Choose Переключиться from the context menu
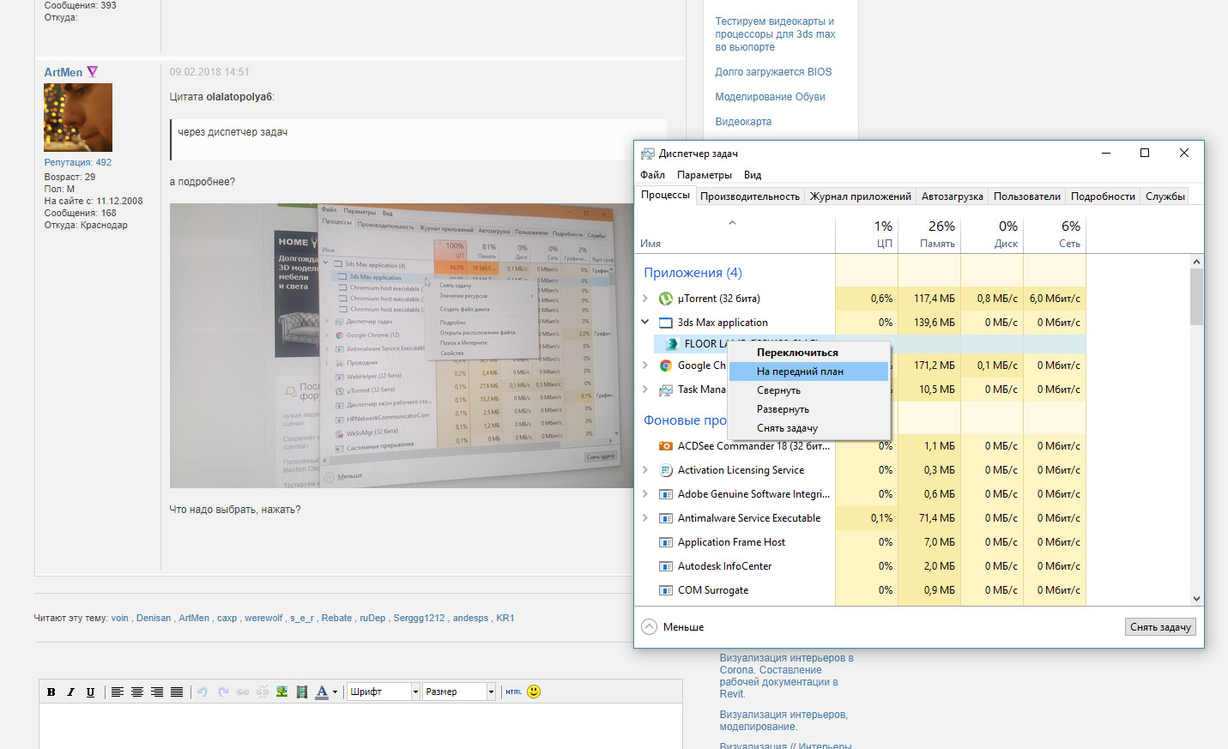Screen dimensions: 1228x749 (808, 353)
